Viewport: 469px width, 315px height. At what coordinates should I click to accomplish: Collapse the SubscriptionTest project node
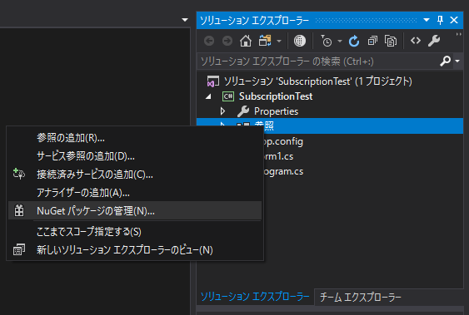pyautogui.click(x=208, y=96)
